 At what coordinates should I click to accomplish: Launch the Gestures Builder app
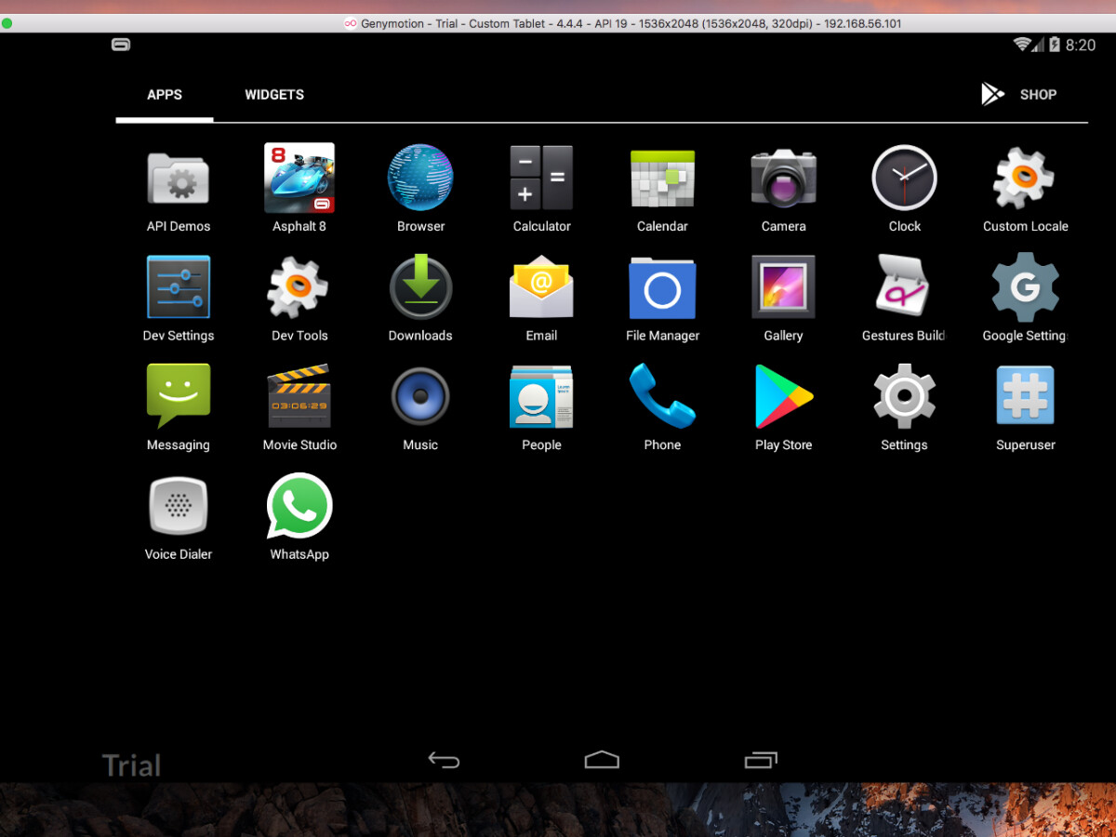(x=904, y=287)
